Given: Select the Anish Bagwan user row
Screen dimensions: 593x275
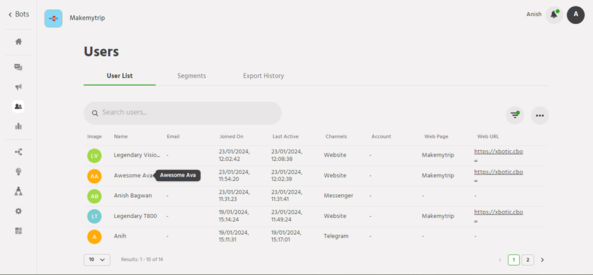Looking at the screenshot, I should [133, 196].
